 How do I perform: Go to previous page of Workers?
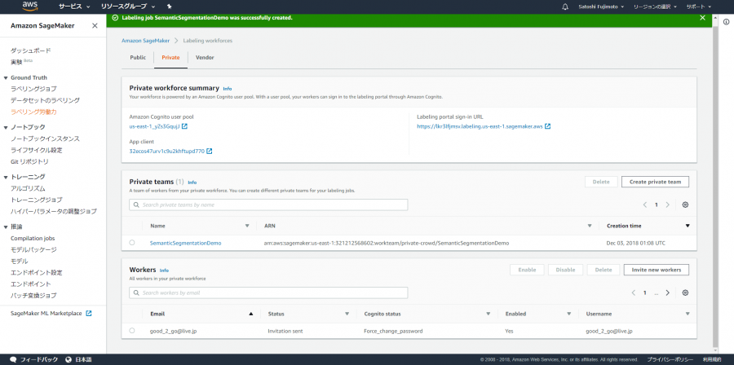pos(634,292)
